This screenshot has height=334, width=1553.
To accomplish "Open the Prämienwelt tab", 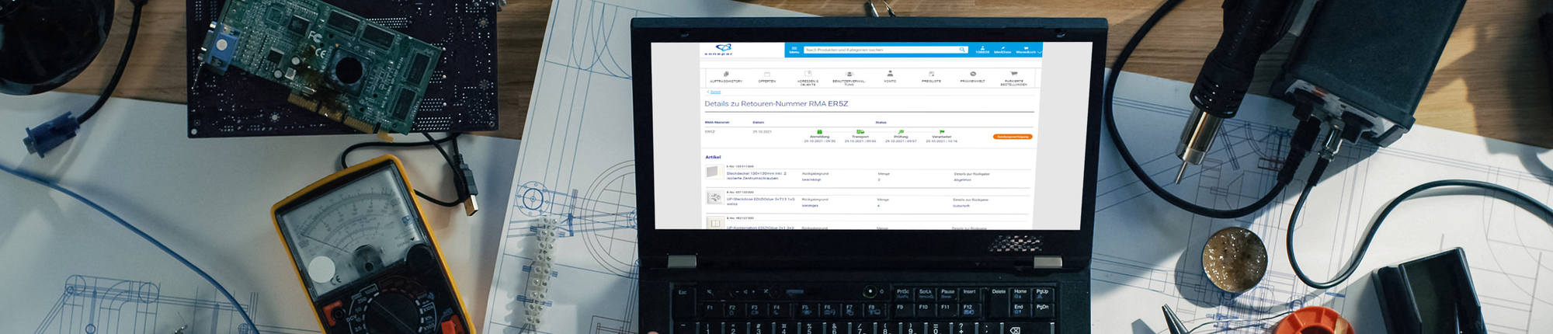I will click(x=972, y=77).
